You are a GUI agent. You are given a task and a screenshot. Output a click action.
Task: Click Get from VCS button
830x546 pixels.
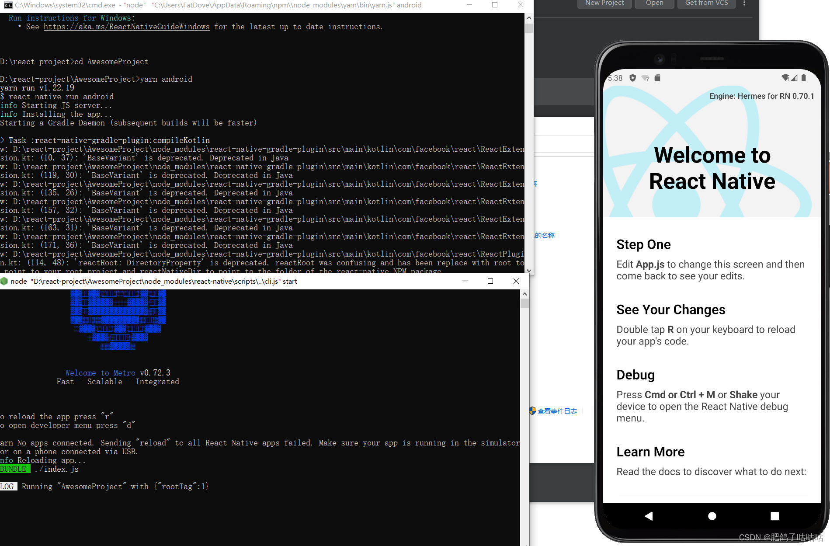706,3
